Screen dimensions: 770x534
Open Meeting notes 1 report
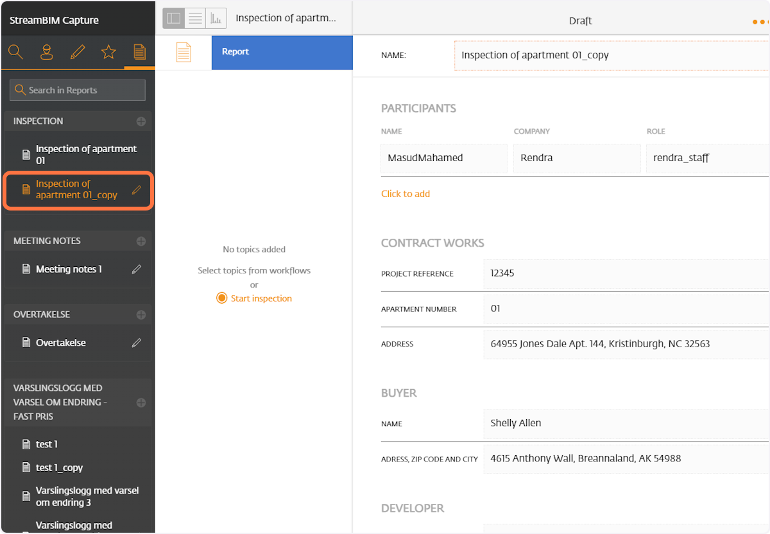tap(69, 270)
